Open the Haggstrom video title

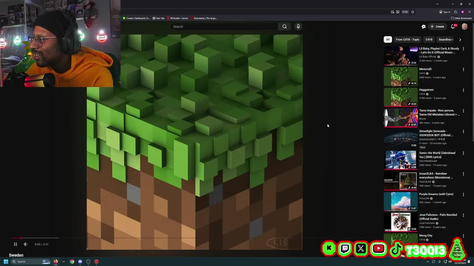click(x=426, y=90)
